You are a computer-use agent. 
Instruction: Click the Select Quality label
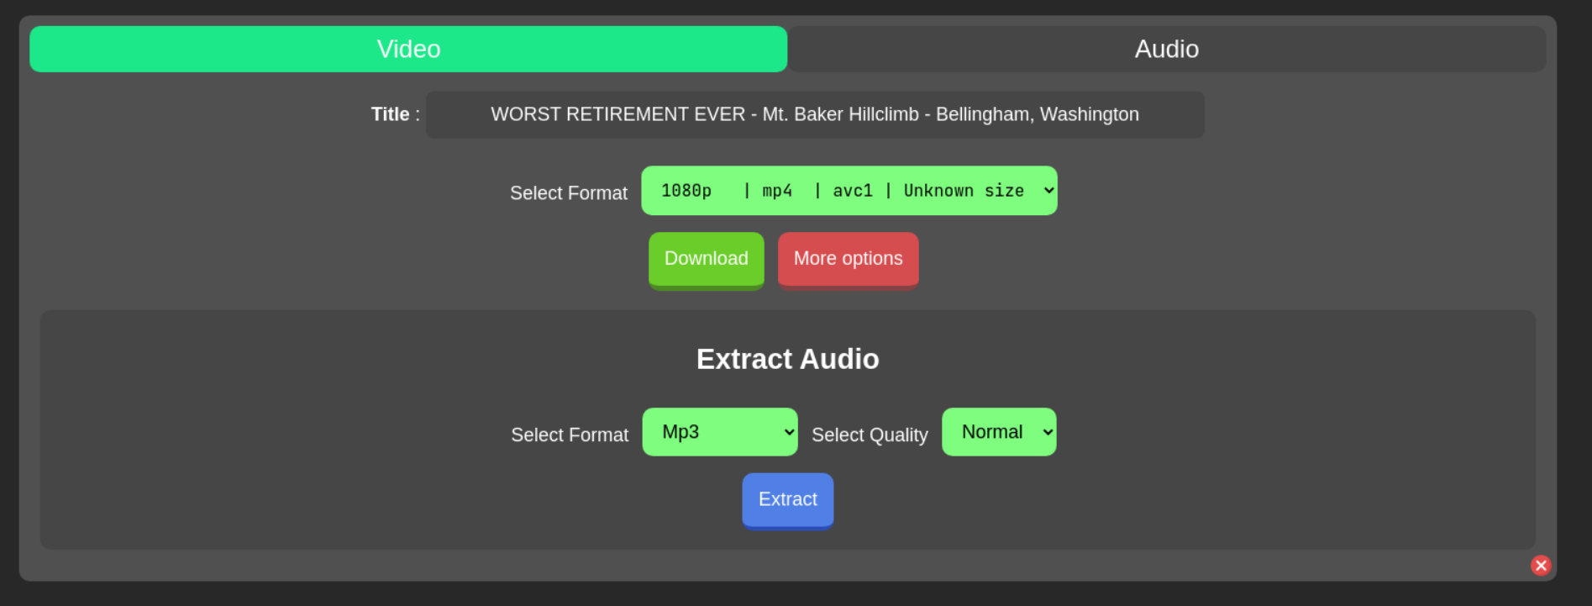[x=870, y=435]
